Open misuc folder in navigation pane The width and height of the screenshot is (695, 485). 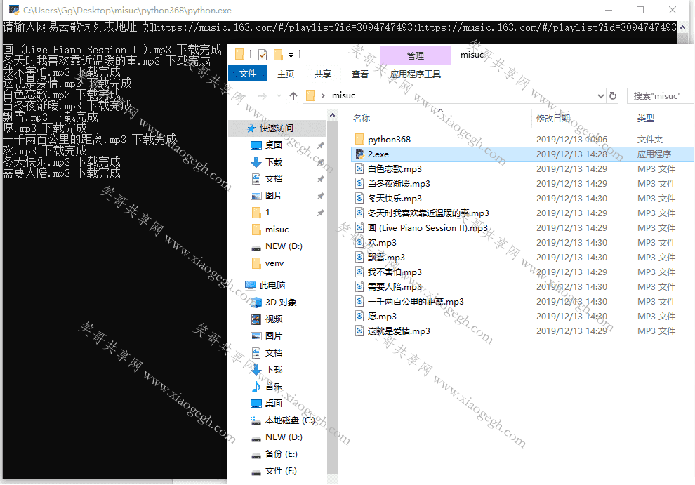click(277, 230)
